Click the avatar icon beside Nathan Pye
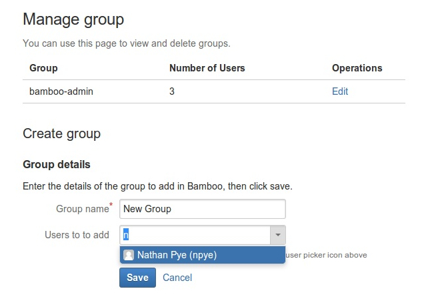This screenshot has width=426, height=303. click(x=129, y=255)
